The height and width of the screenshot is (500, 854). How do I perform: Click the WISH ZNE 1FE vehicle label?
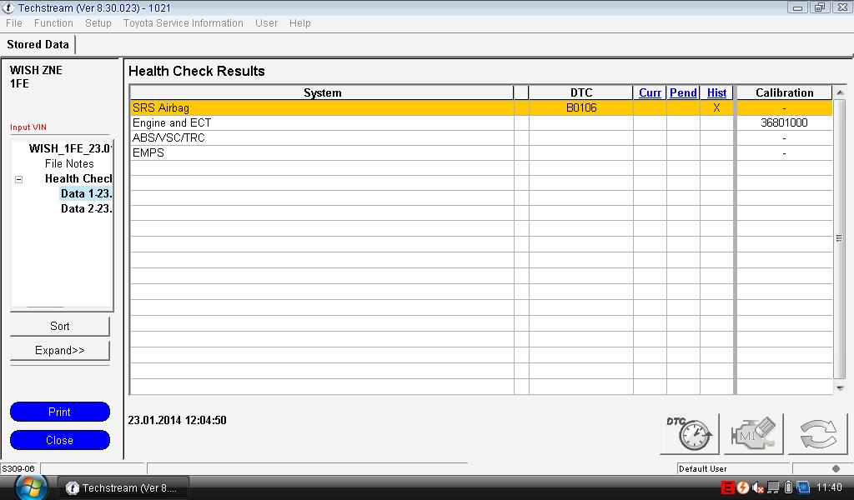(36, 77)
